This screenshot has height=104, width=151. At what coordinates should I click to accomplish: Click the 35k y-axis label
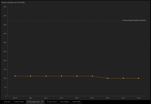click(5, 34)
